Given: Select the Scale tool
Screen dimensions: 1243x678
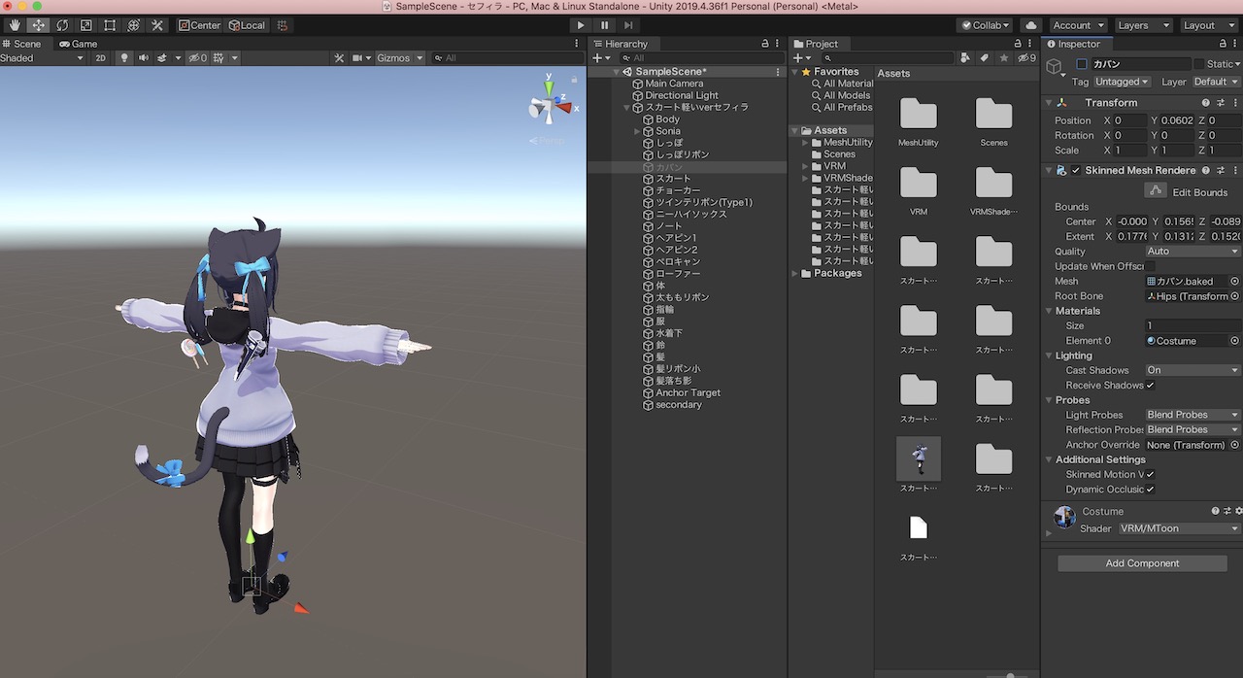Looking at the screenshot, I should click(x=86, y=24).
